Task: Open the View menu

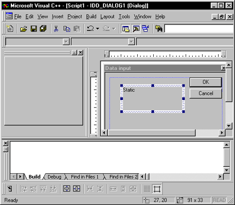Action: click(x=42, y=16)
